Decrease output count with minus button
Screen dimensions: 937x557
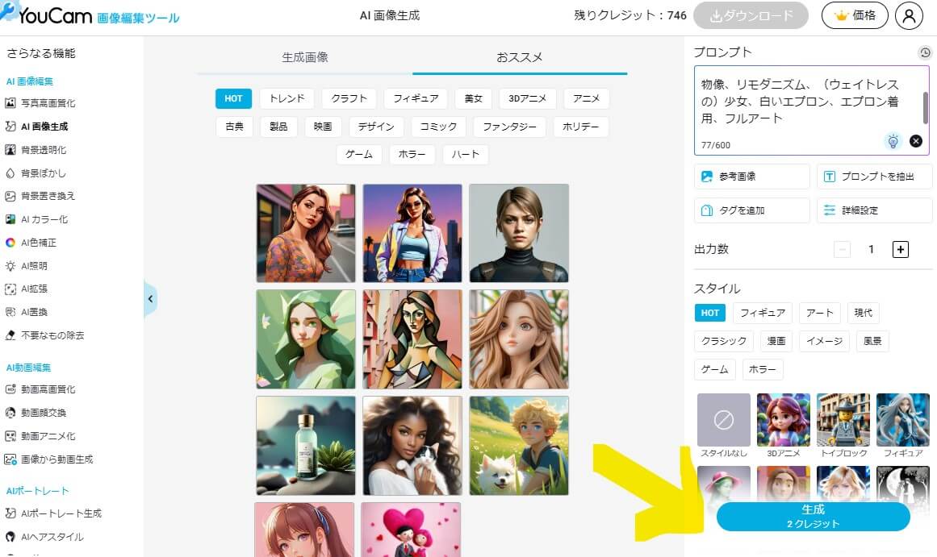pos(842,249)
